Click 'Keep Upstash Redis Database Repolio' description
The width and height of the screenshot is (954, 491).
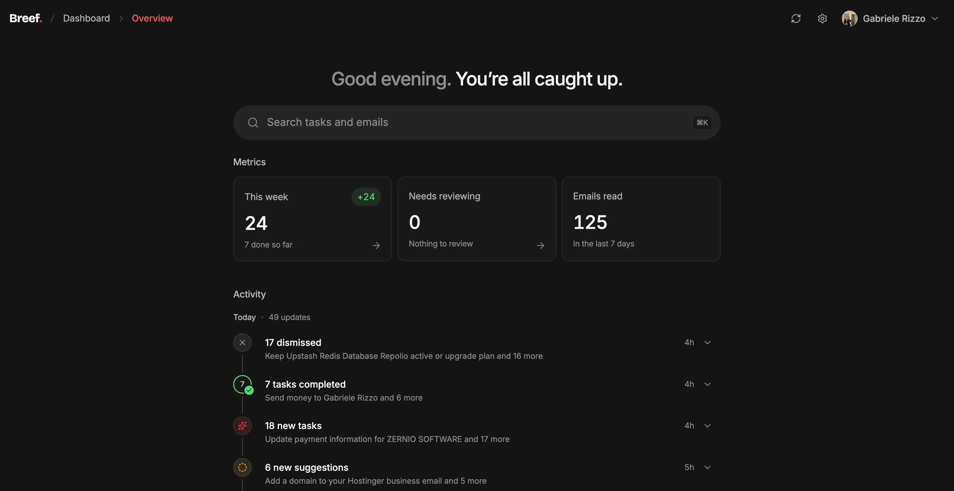click(x=404, y=356)
